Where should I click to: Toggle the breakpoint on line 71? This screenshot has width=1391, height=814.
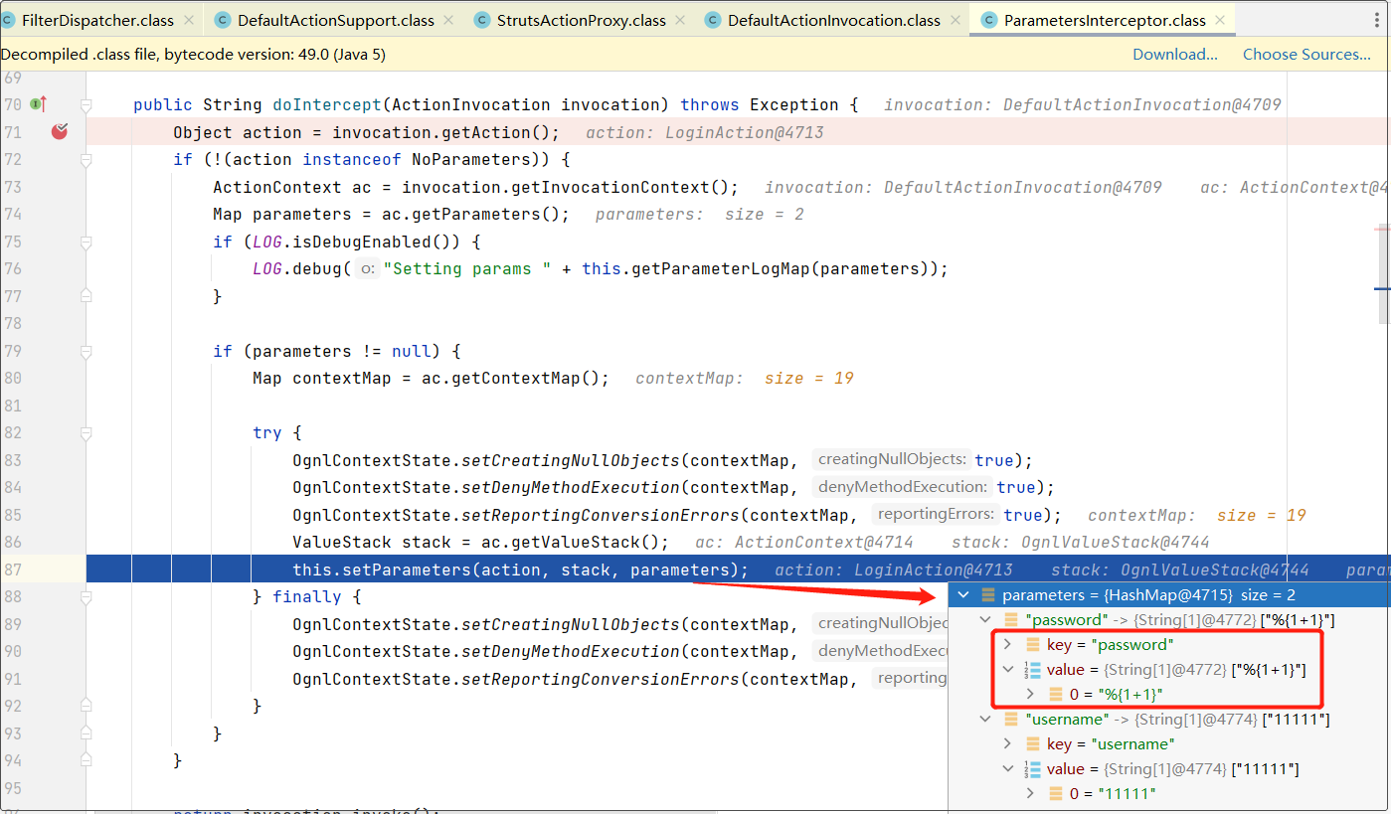[x=60, y=131]
